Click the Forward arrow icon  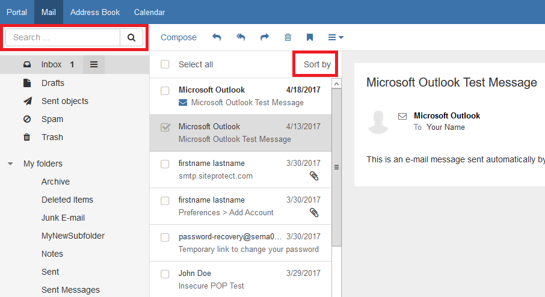pyautogui.click(x=265, y=37)
